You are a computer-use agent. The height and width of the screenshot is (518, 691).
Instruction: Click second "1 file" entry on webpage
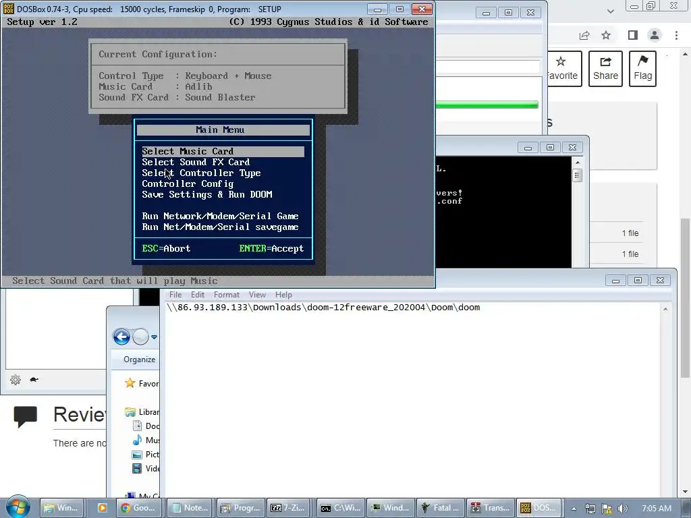coord(630,254)
